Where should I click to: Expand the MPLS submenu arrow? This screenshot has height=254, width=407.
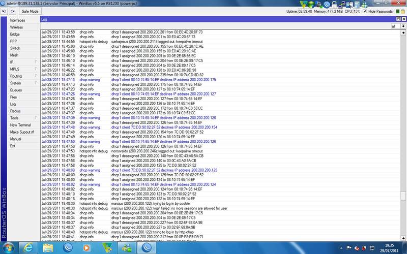(x=36, y=69)
